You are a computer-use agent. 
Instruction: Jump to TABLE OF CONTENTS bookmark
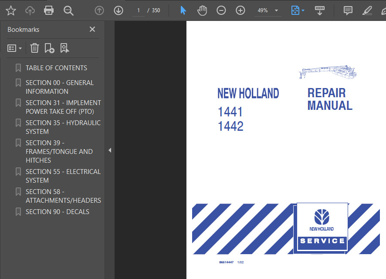(57, 68)
